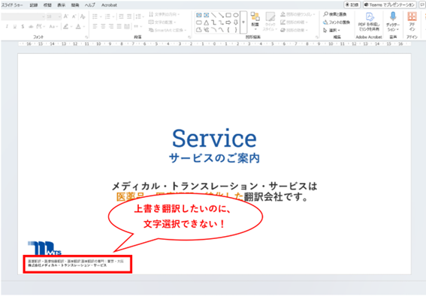Viewport: 426px width, 296px height.
Task: Switch to the スライド ショー tab
Action: click(12, 5)
